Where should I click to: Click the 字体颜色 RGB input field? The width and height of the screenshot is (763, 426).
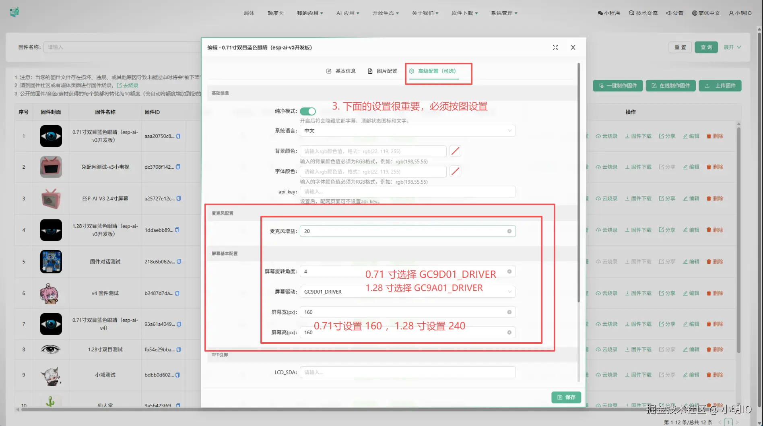(x=373, y=172)
